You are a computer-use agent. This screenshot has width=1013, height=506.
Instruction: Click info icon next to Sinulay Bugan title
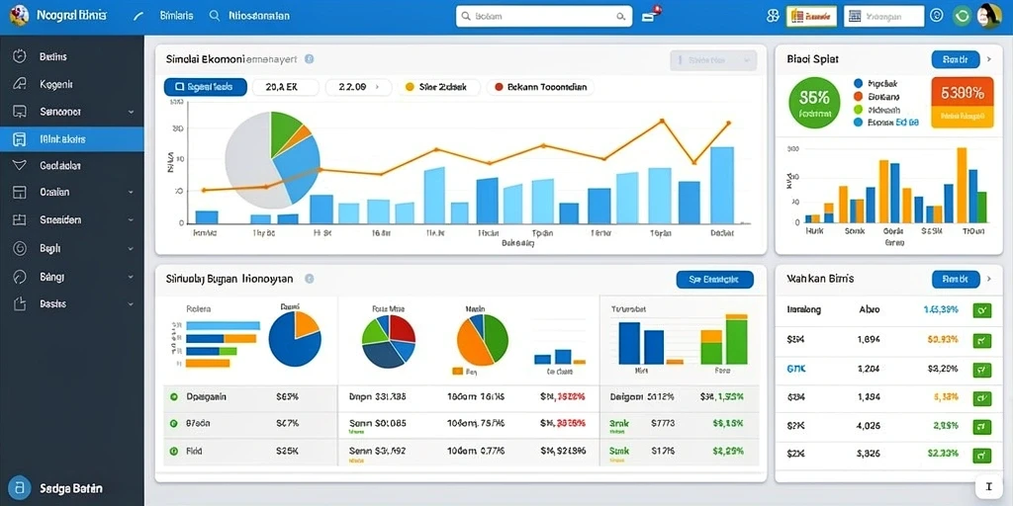coord(309,279)
